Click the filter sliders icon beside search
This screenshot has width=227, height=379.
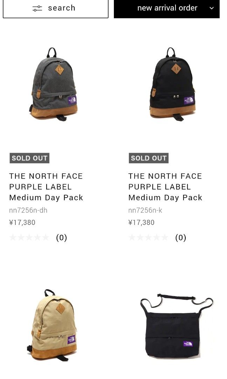pyautogui.click(x=37, y=8)
